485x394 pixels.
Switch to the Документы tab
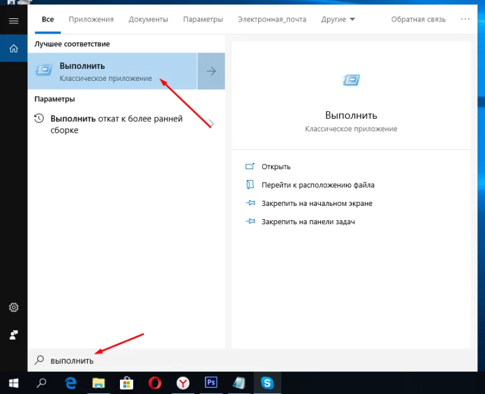click(x=148, y=19)
